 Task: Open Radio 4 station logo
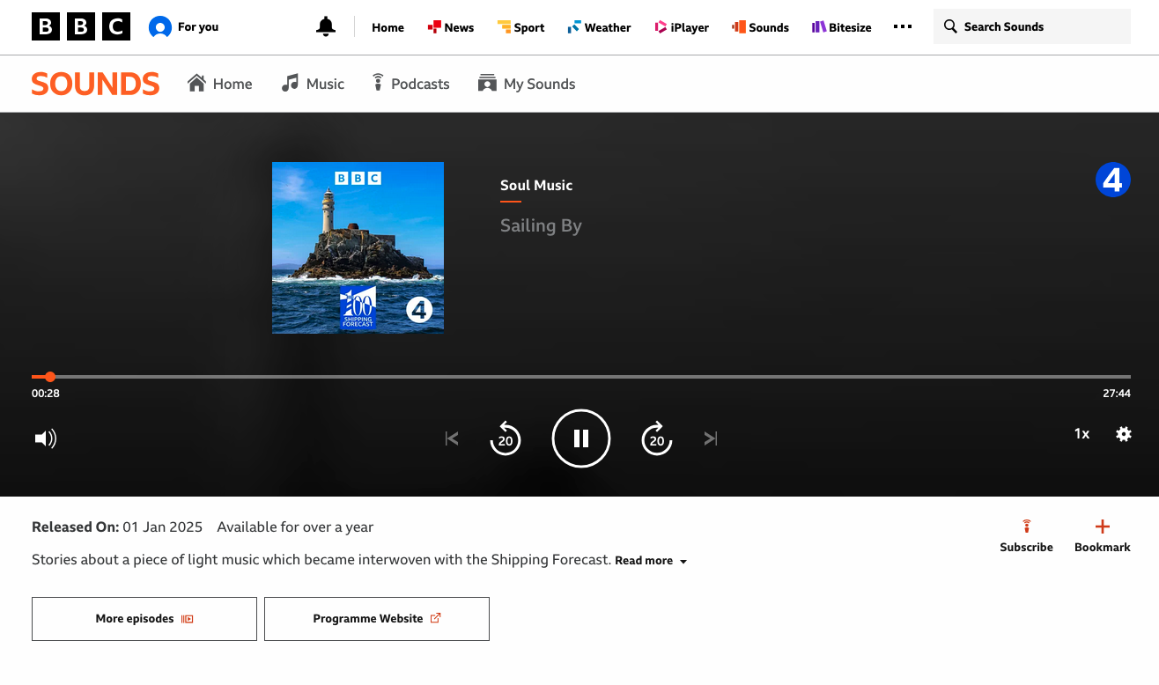1112,180
